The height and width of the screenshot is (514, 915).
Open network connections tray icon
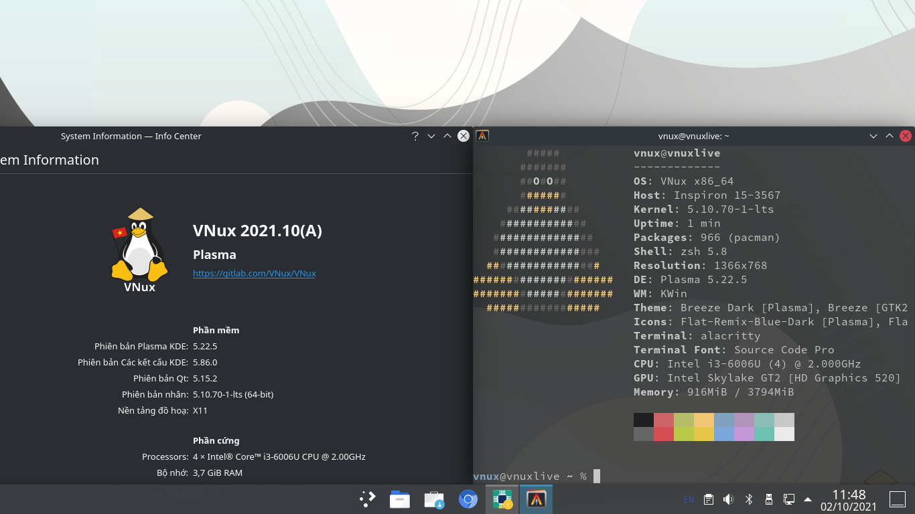(789, 499)
